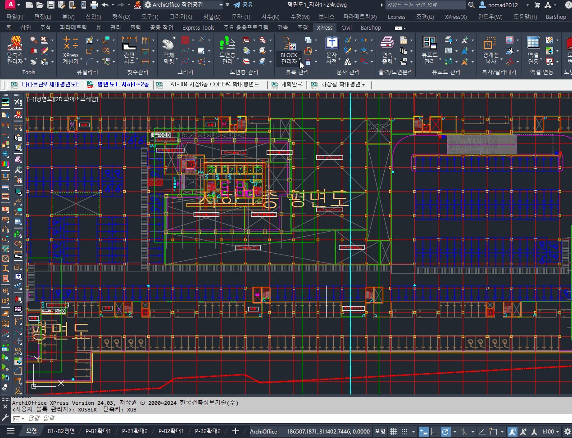Toggle polar tracking in status bar

[446, 432]
